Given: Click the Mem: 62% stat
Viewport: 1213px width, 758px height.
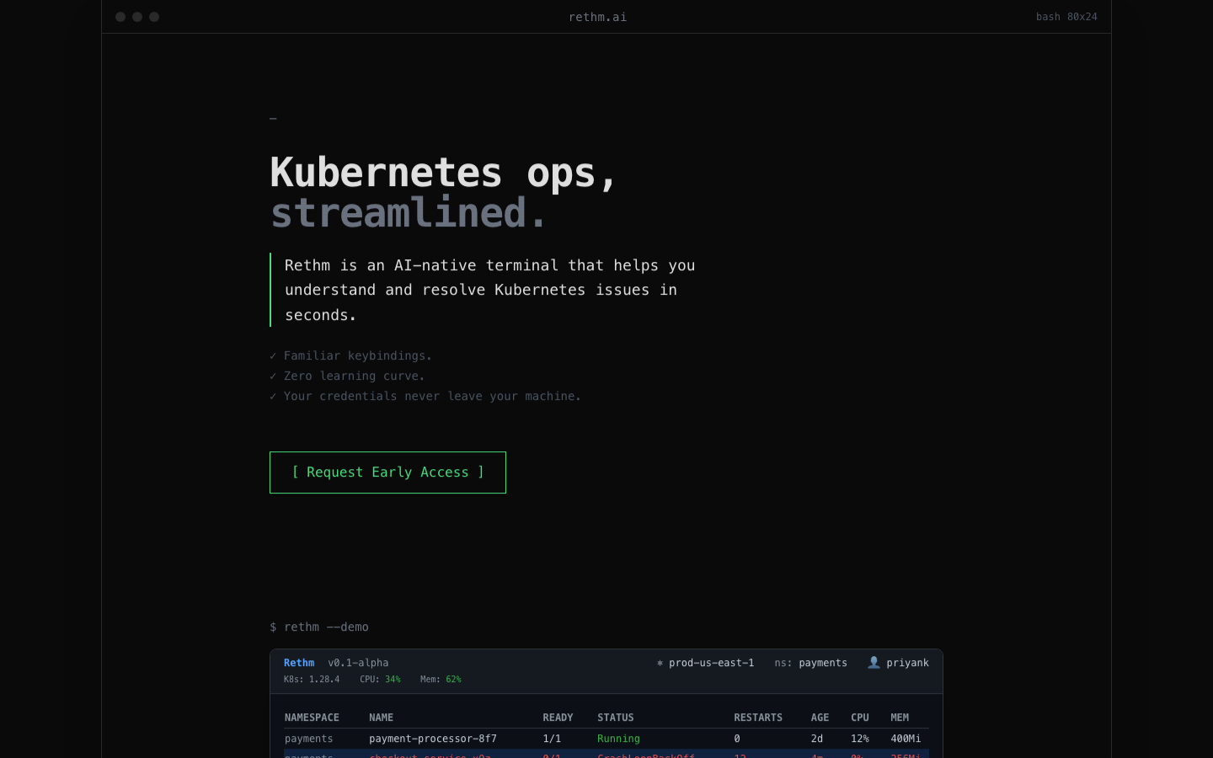Looking at the screenshot, I should (441, 680).
